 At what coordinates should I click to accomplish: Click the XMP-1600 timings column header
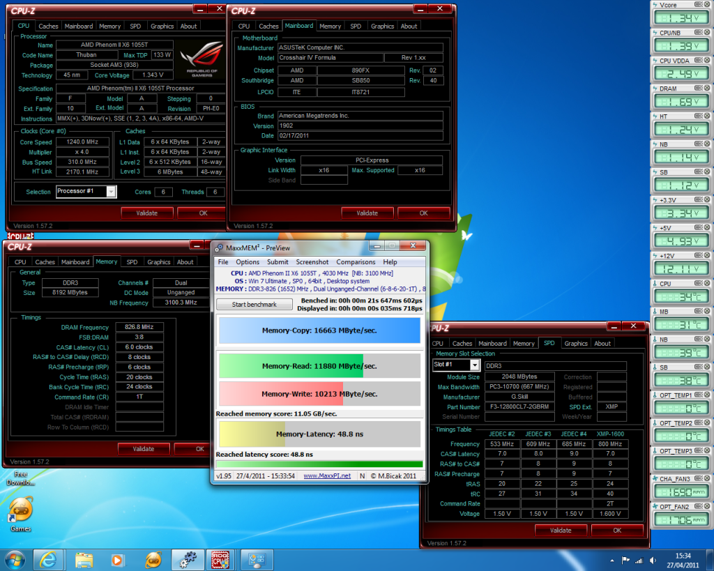tap(610, 434)
